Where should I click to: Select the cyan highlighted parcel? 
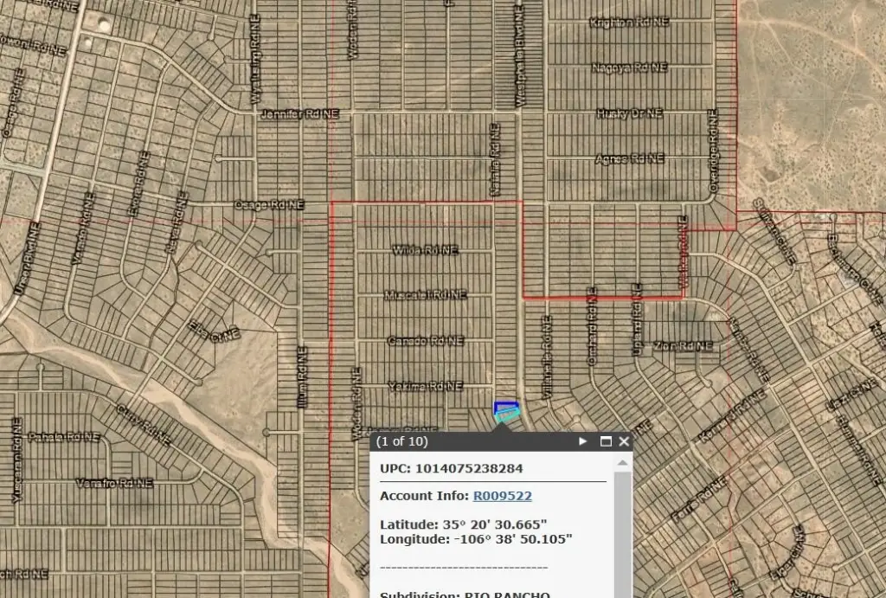(509, 416)
